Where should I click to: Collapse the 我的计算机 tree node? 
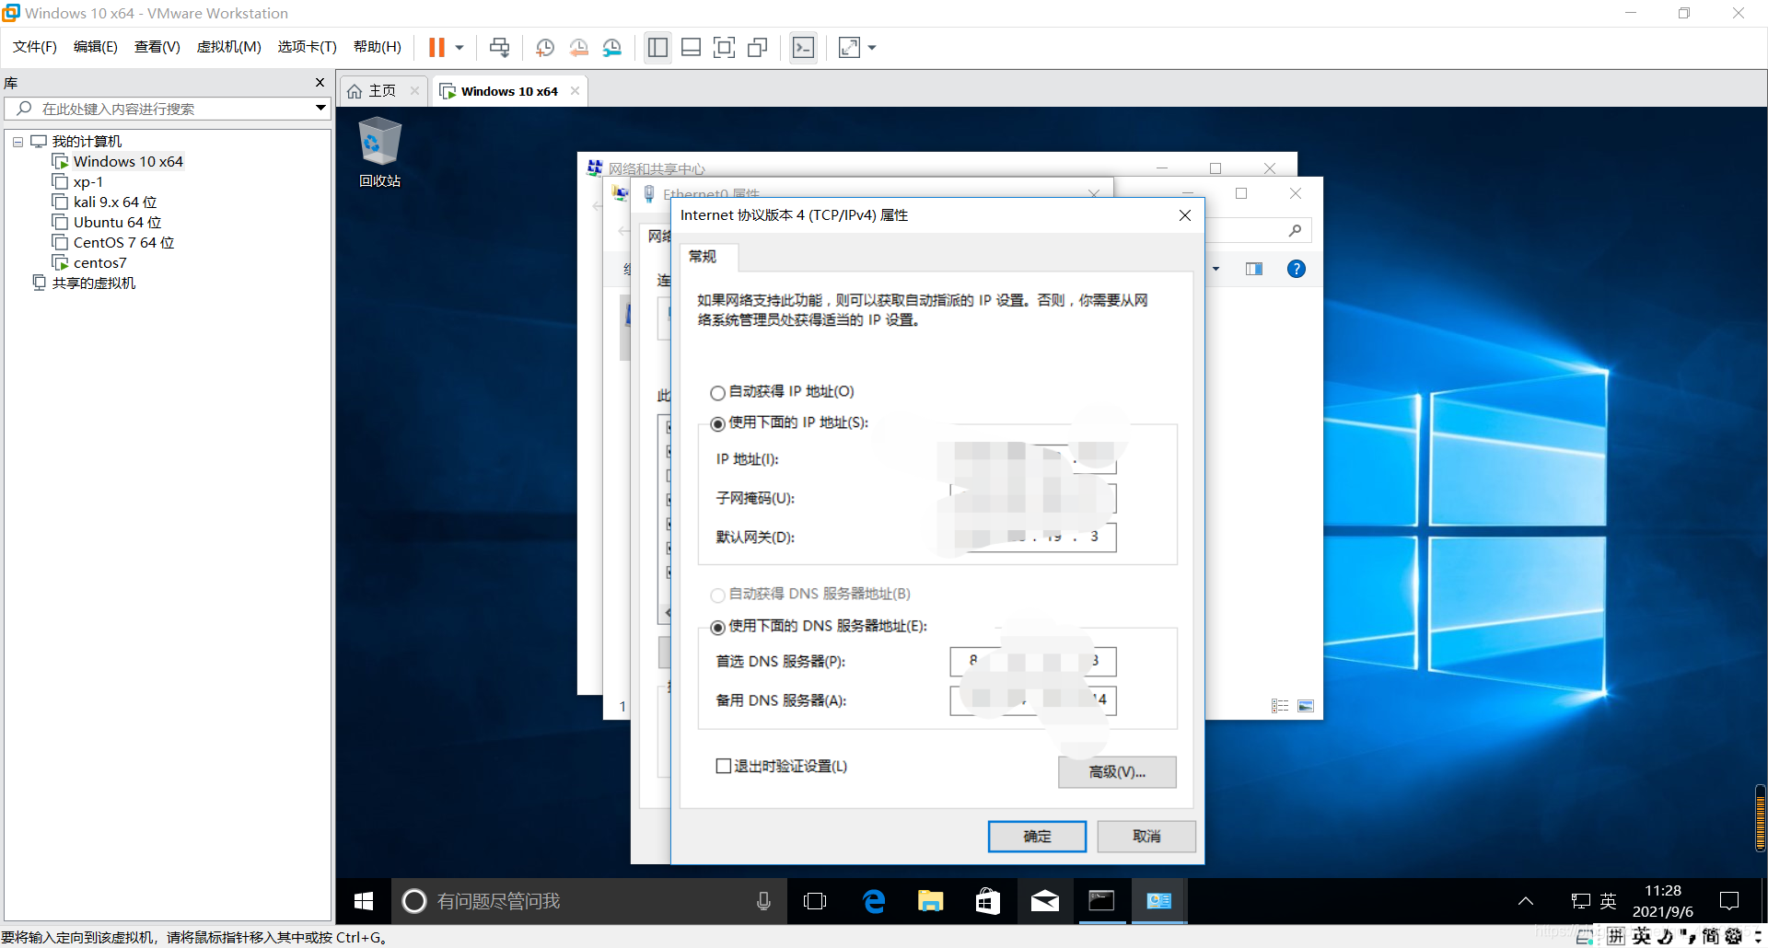coord(17,142)
